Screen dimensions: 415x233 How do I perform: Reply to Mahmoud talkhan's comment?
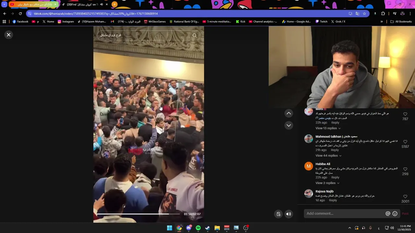click(x=335, y=150)
